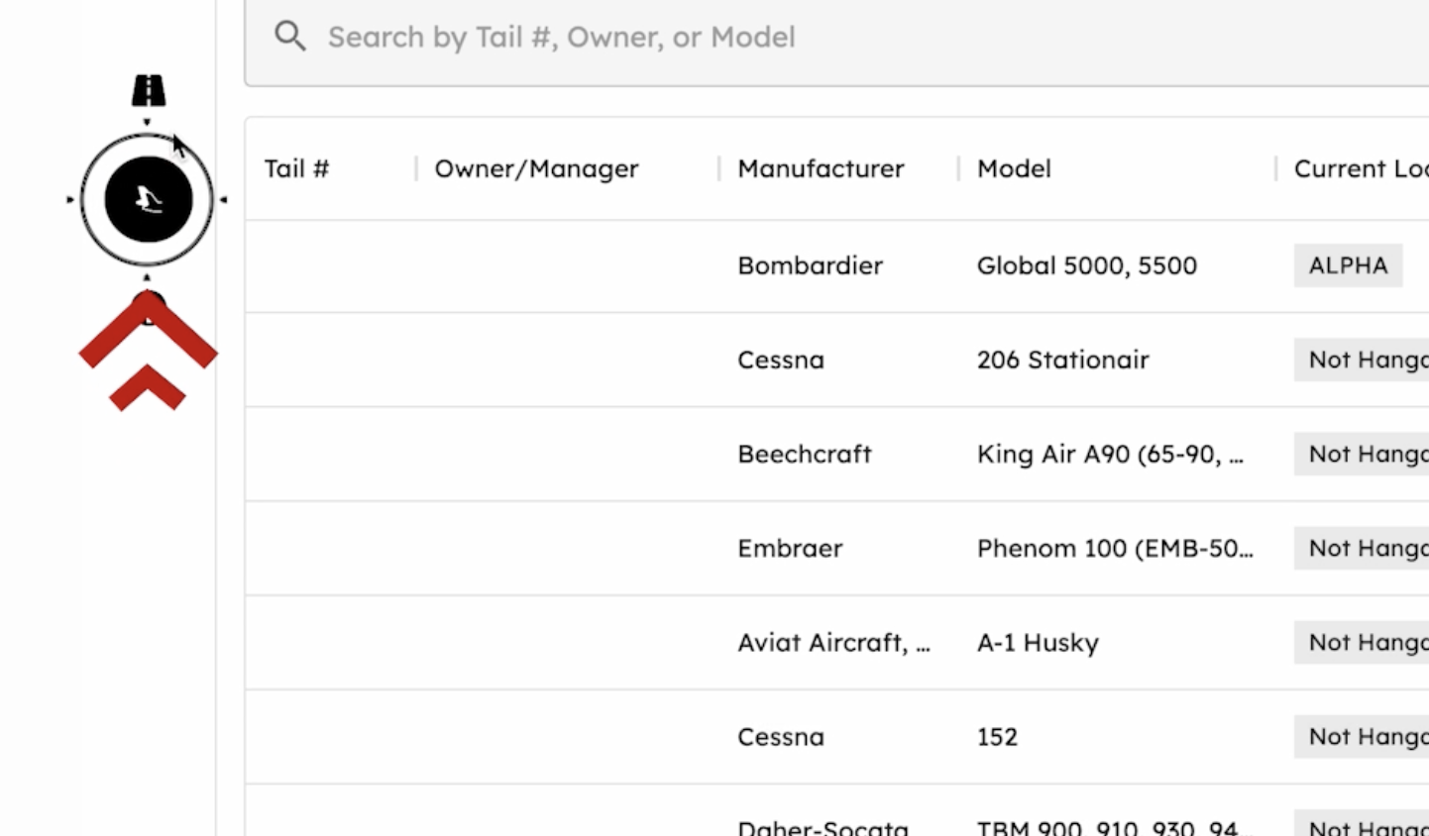
Task: Sort by the Model column header
Action: tap(1013, 168)
